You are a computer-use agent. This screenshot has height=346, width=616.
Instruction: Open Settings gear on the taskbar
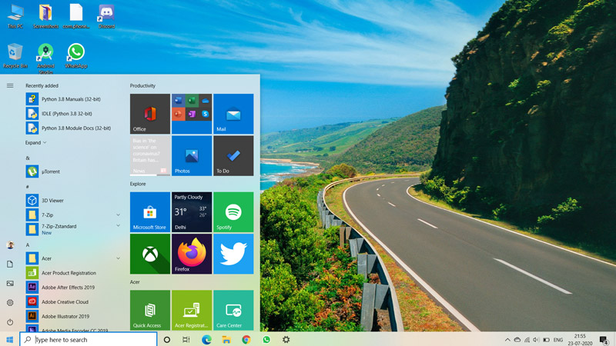click(x=286, y=340)
